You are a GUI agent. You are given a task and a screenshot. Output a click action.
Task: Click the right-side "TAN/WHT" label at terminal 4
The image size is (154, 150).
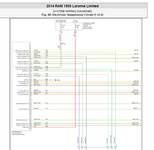click(136, 61)
